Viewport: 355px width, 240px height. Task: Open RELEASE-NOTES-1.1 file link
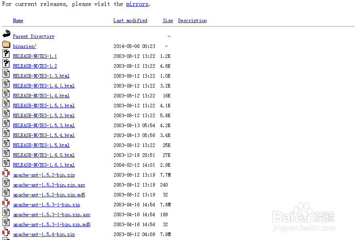click(35, 56)
